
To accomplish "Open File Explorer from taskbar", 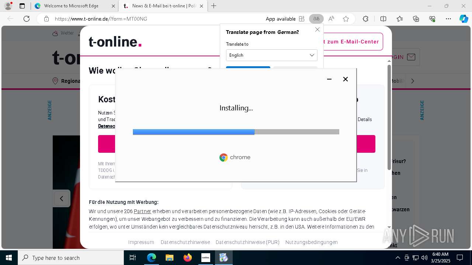I will pos(169,258).
